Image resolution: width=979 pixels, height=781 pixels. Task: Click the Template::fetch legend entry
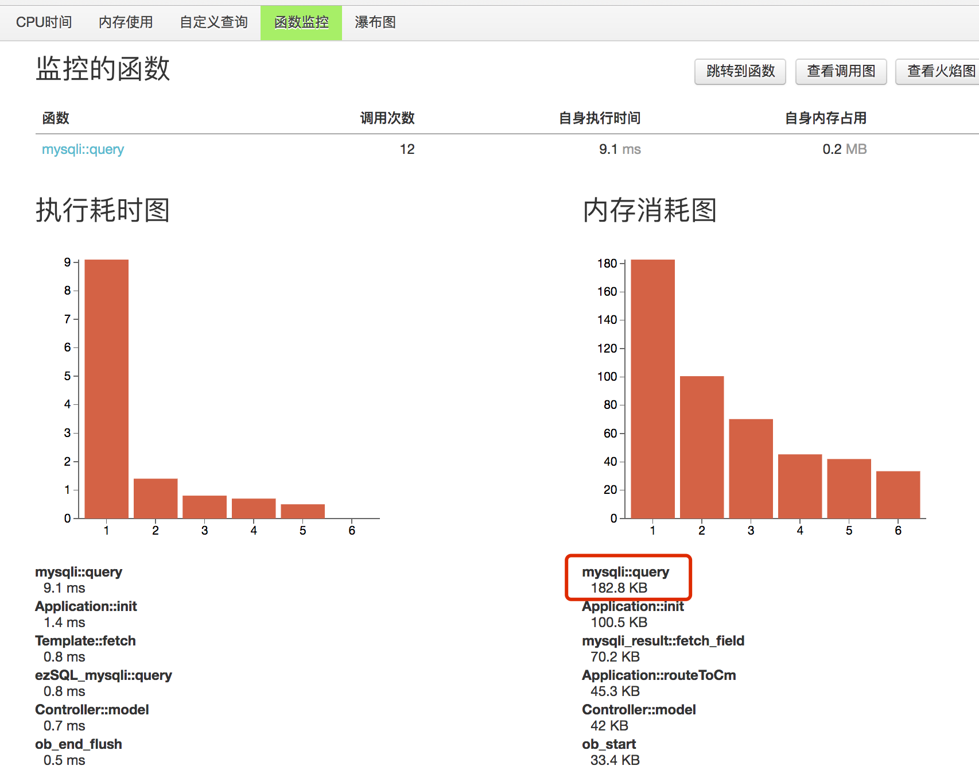pos(86,641)
